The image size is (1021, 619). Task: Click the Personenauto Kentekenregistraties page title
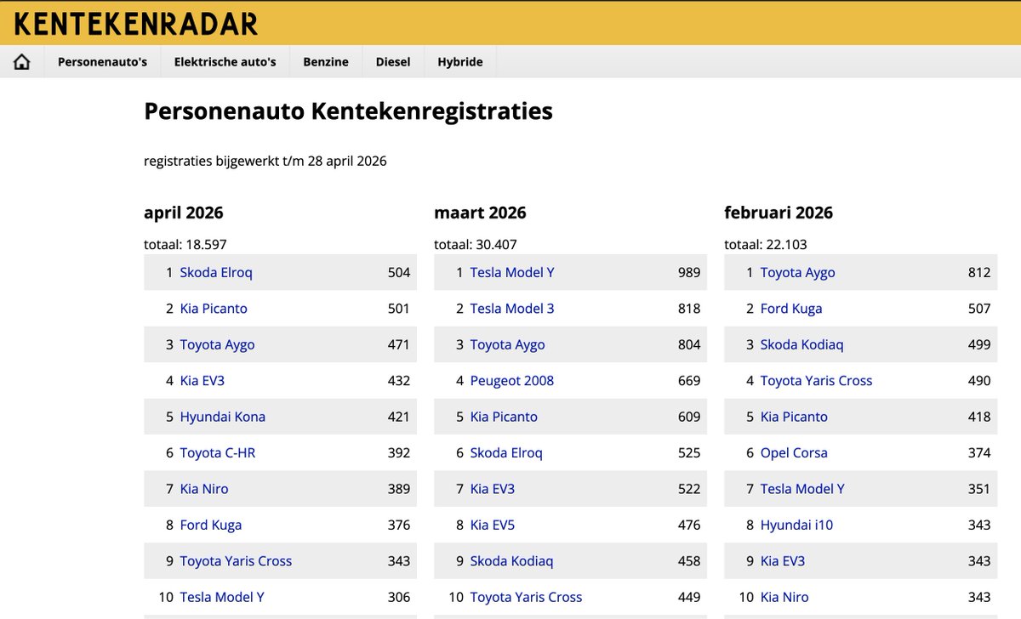click(349, 111)
